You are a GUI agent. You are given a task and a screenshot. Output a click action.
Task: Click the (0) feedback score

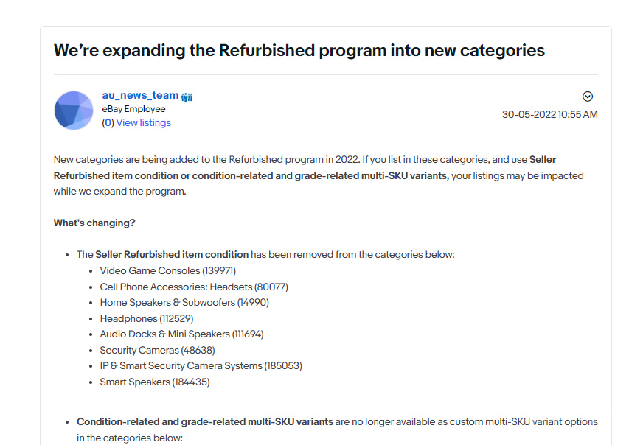click(108, 123)
